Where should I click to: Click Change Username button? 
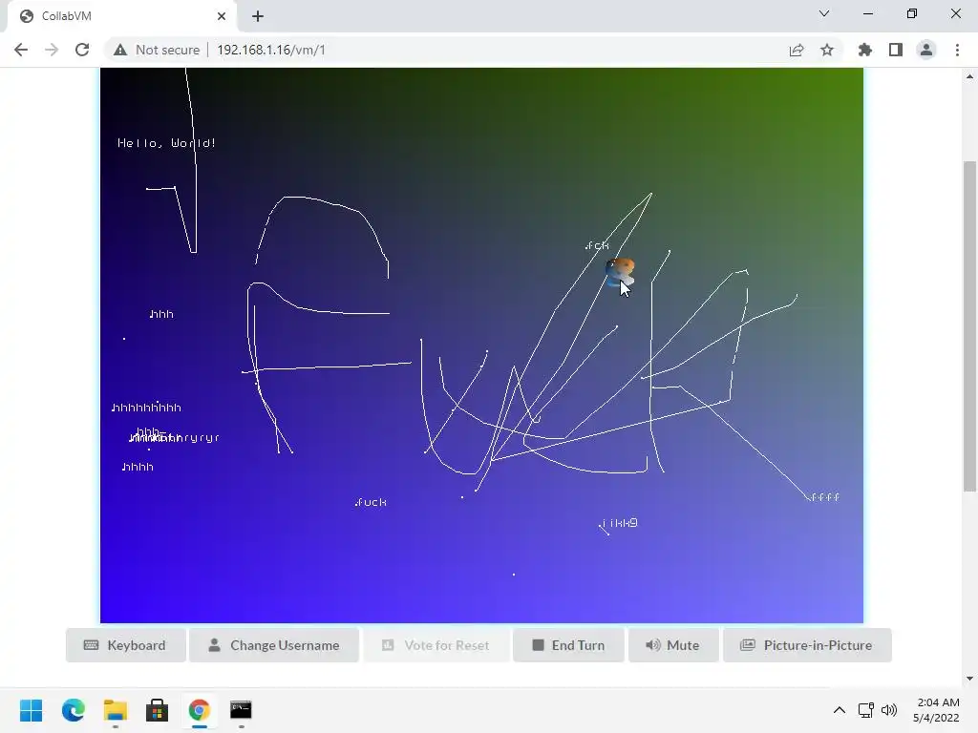274,645
